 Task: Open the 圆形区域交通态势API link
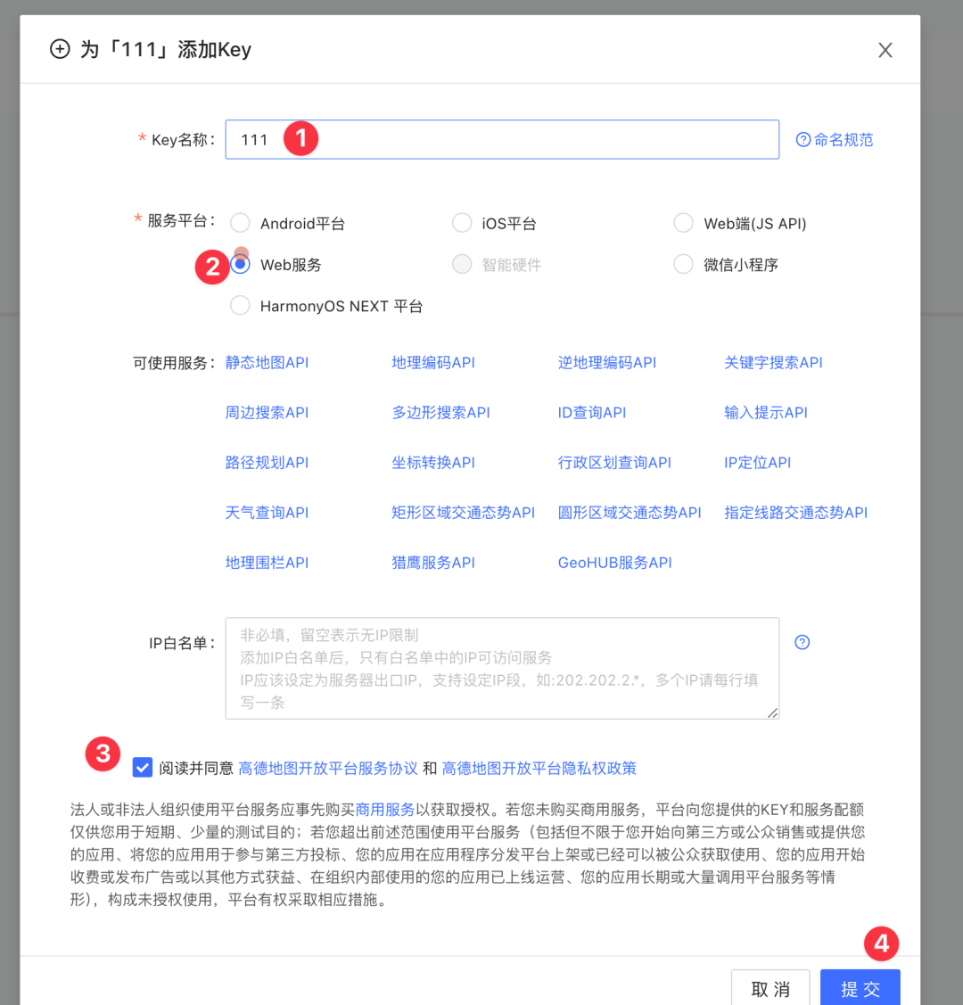coord(630,513)
